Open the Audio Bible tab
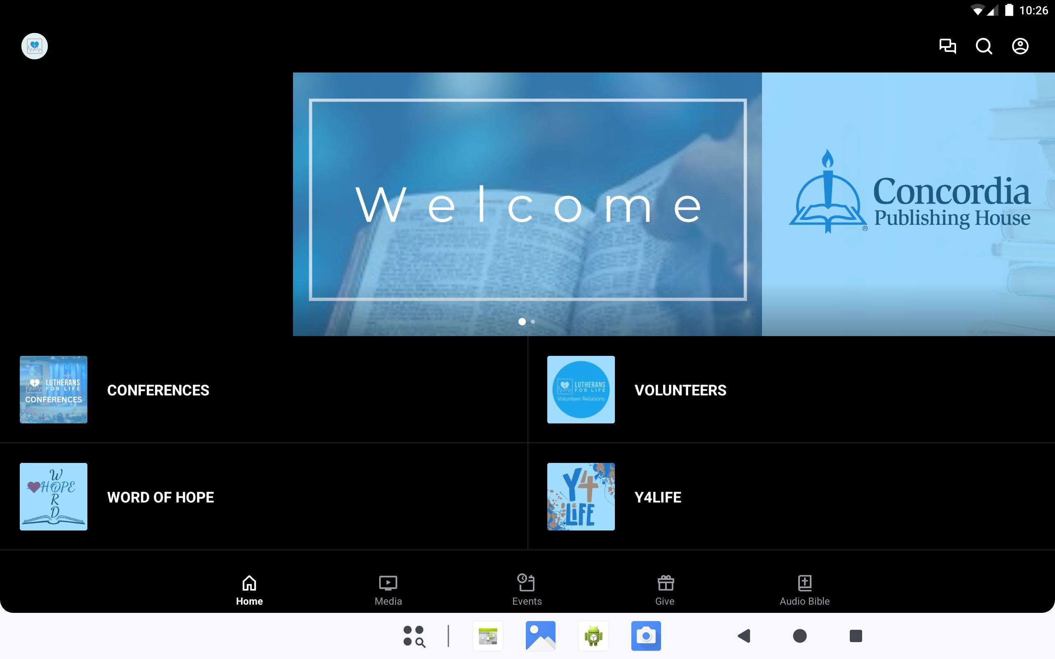Image resolution: width=1055 pixels, height=659 pixels. [804, 590]
